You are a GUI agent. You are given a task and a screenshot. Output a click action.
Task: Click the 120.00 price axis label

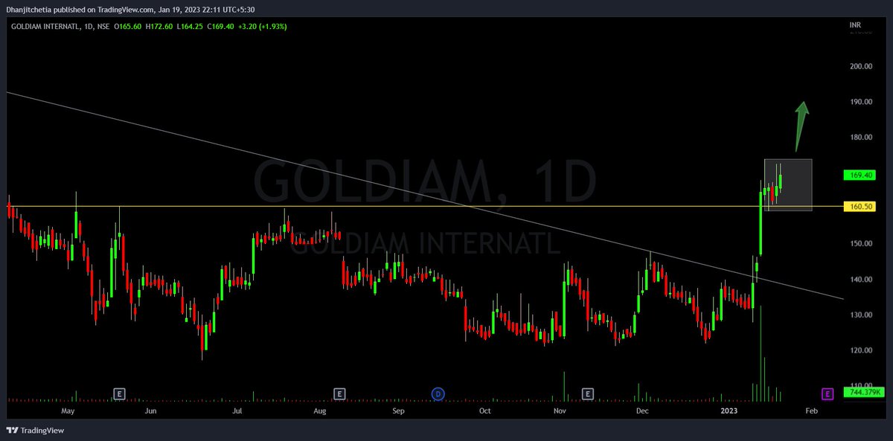point(860,350)
